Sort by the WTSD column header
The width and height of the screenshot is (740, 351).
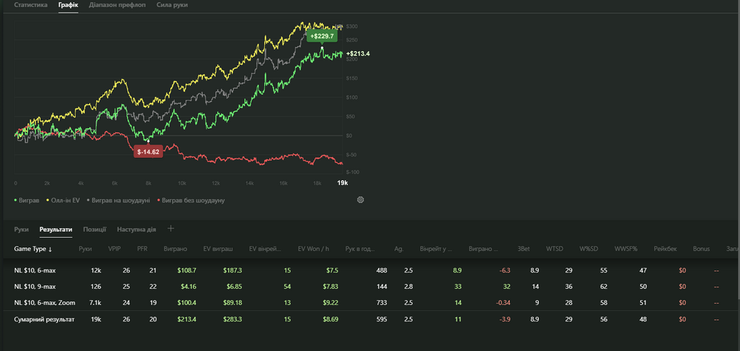(x=553, y=250)
